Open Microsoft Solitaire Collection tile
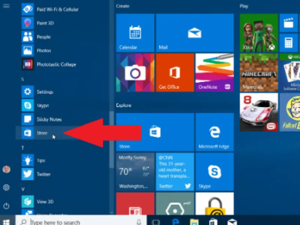 click(290, 73)
